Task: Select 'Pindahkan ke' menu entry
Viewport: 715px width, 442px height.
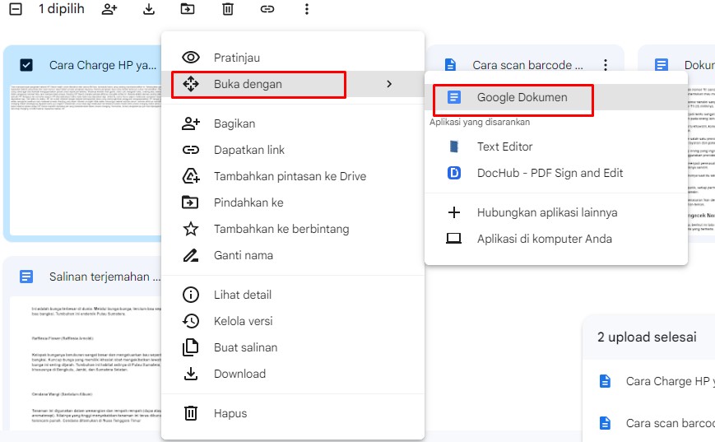Action: [293, 202]
